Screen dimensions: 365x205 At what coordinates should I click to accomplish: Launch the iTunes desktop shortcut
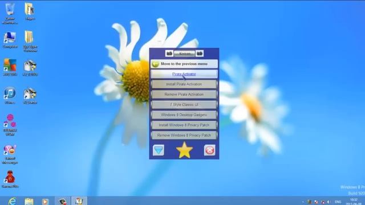(10, 95)
